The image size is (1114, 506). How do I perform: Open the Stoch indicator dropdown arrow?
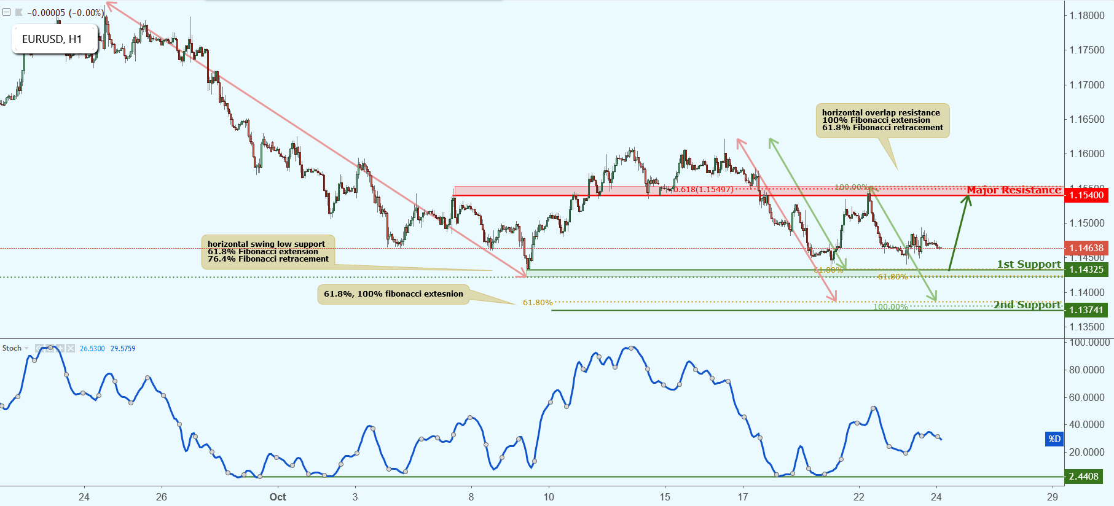coord(26,348)
